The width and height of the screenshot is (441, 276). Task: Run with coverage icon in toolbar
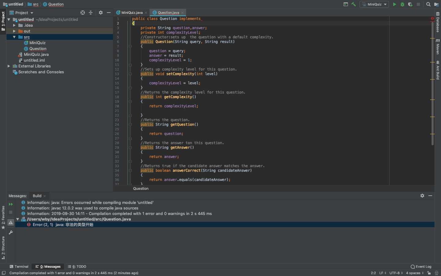pos(410,4)
